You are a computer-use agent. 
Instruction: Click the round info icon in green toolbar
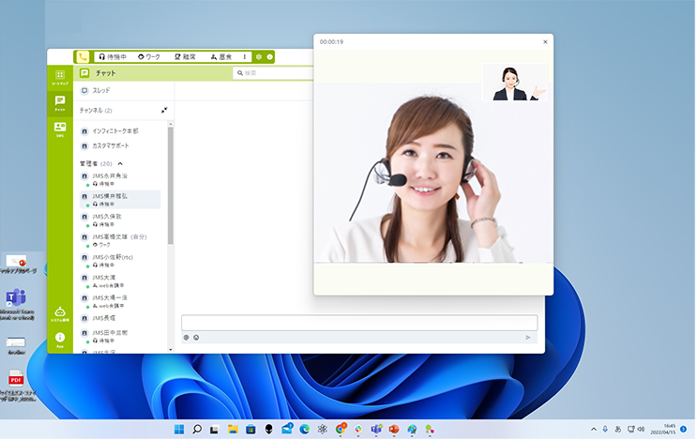tap(270, 57)
